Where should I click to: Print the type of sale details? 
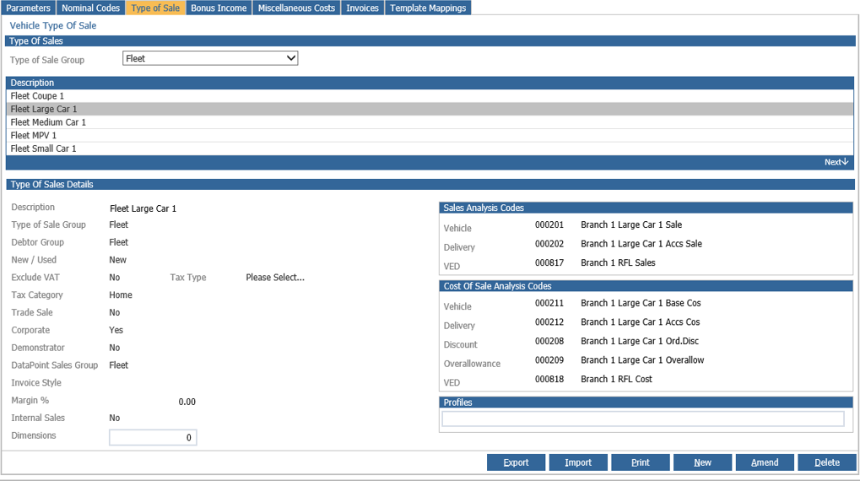(x=640, y=462)
